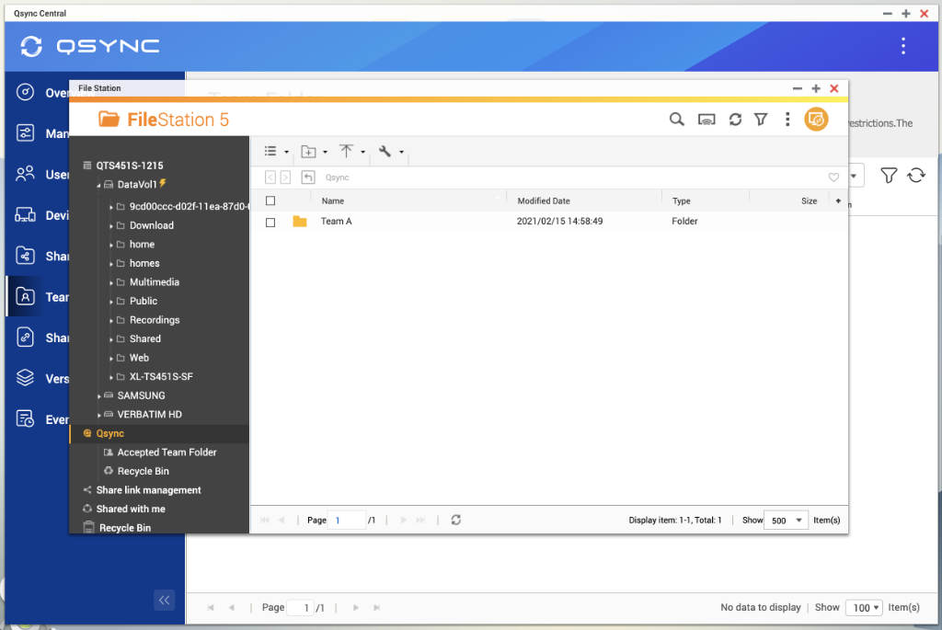Sort the file list by the Name column
This screenshot has width=942, height=630.
(x=333, y=201)
